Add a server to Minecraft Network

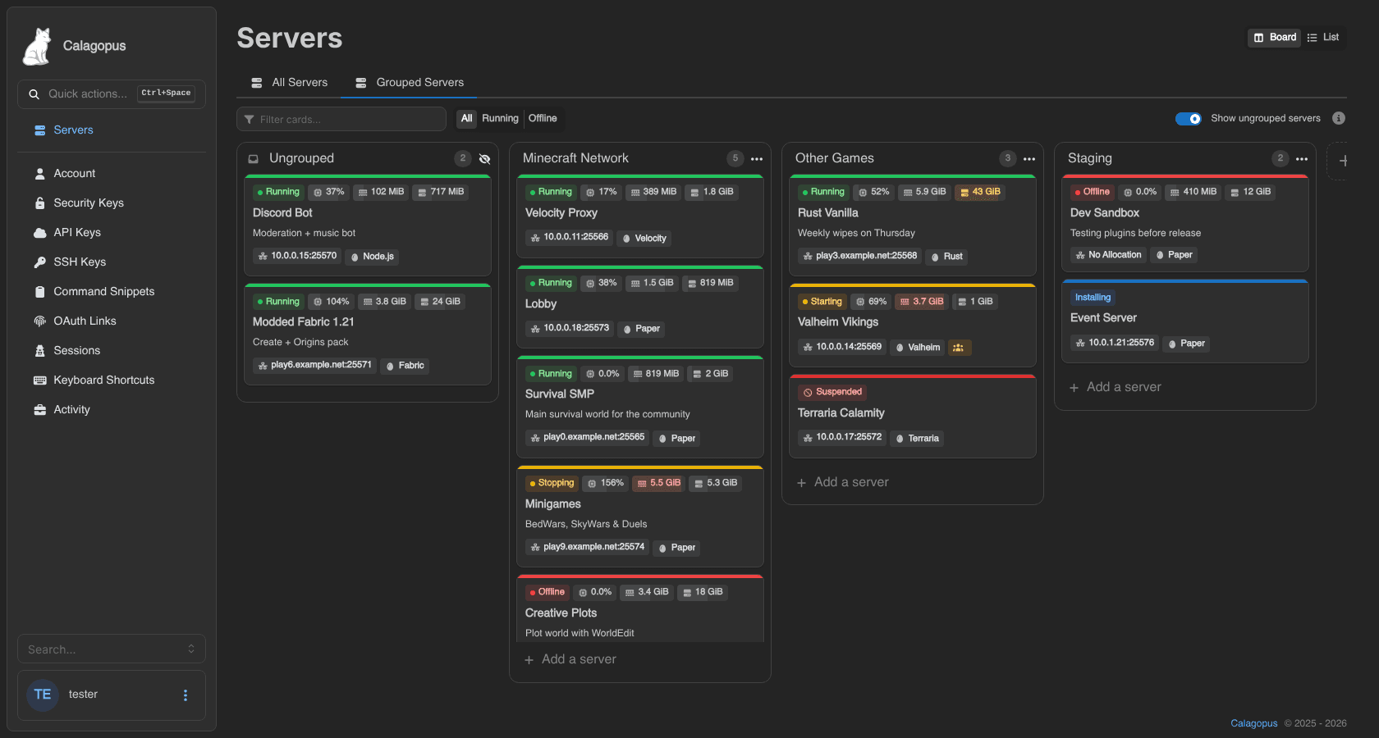tap(570, 659)
